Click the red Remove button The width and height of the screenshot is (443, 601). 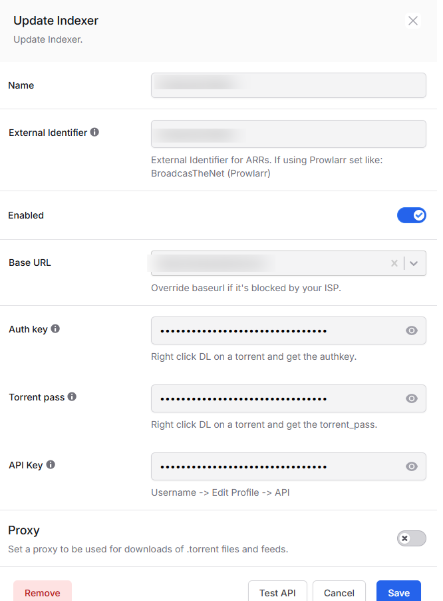point(43,592)
